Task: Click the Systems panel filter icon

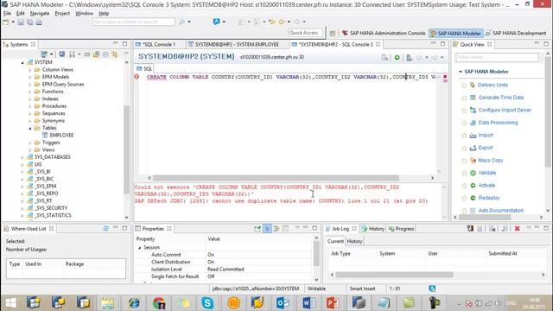Action: pyautogui.click(x=114, y=54)
